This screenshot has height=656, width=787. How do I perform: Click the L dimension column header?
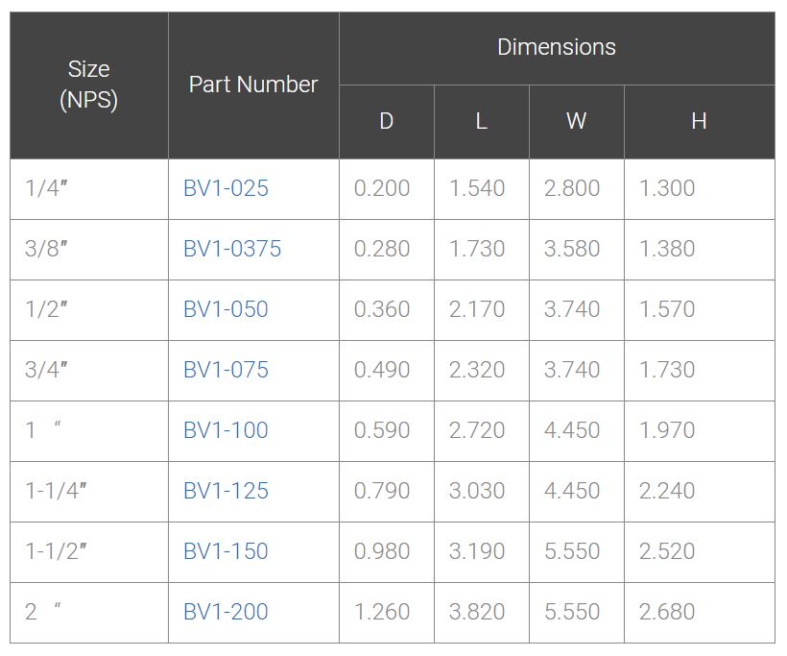click(481, 121)
